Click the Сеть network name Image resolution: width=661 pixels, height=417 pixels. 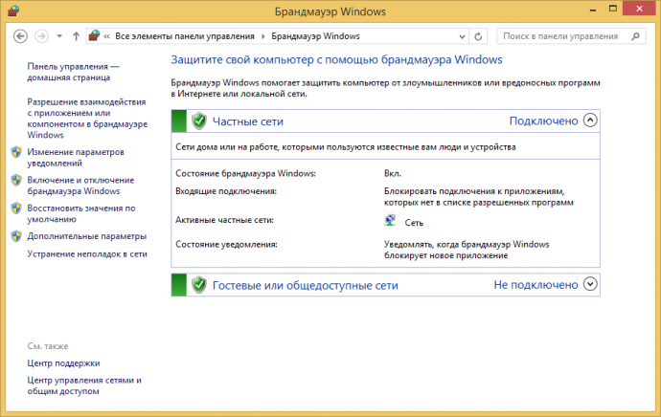click(414, 223)
